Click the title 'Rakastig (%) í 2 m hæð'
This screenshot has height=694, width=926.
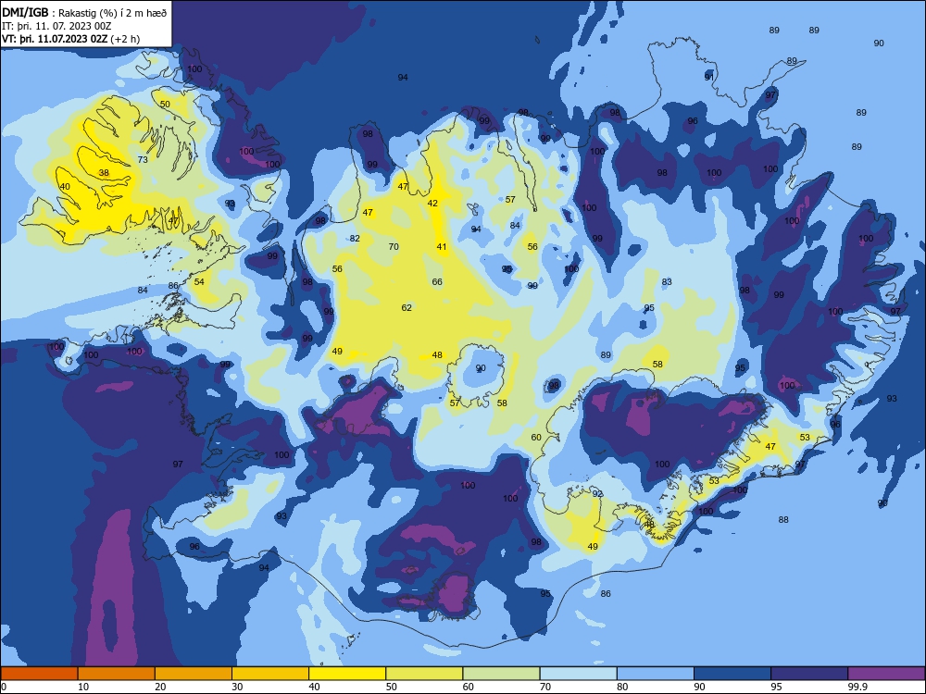tap(113, 13)
